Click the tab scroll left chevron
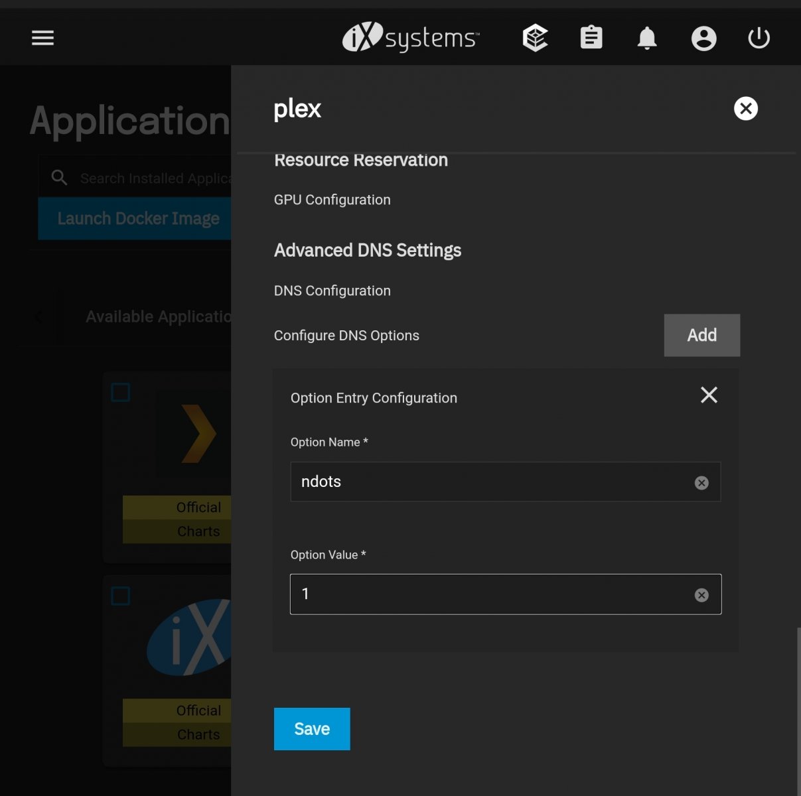The height and width of the screenshot is (796, 801). tap(38, 317)
